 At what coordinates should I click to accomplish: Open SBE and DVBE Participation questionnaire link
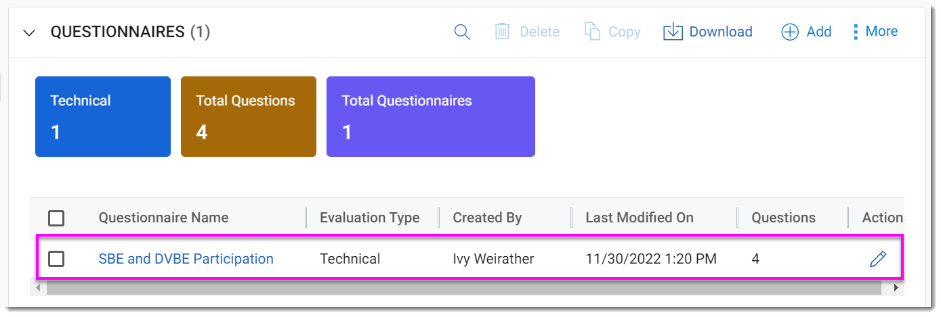pos(186,259)
